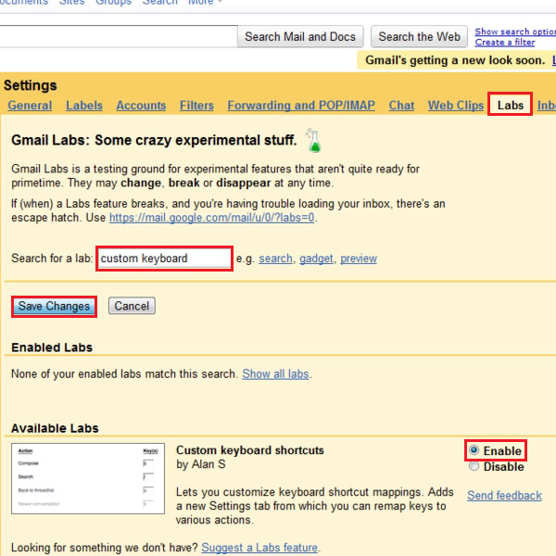Viewport: 556px width, 556px height.
Task: Switch to the Labs tab
Action: 511,106
